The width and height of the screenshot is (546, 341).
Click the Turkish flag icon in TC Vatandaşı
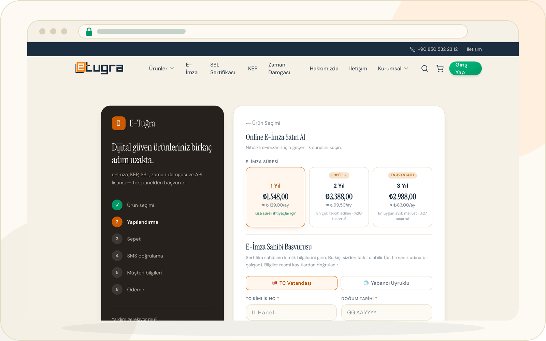tap(275, 283)
